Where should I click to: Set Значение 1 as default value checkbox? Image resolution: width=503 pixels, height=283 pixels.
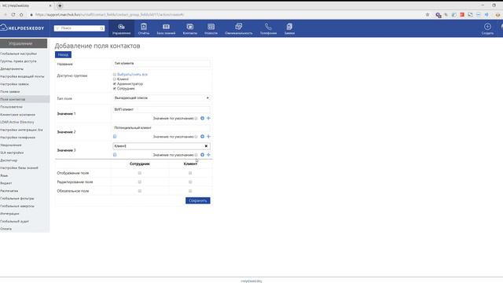pyautogui.click(x=196, y=119)
